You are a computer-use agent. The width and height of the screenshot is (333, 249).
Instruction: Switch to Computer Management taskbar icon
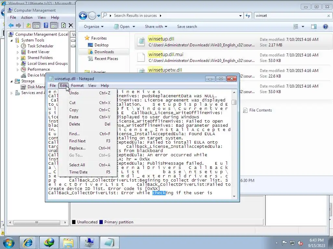[x=89, y=243]
